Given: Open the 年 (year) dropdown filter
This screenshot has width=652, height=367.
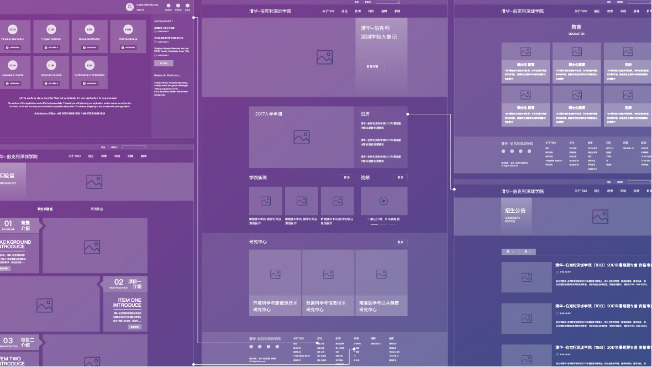Looking at the screenshot, I should pyautogui.click(x=509, y=251).
